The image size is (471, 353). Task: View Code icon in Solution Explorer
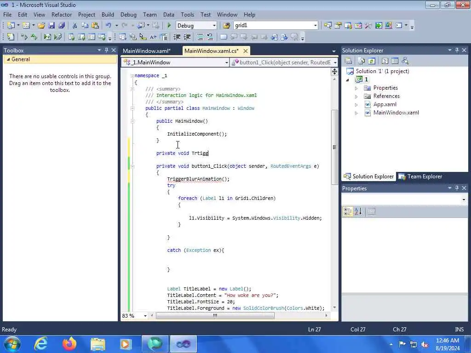(x=385, y=61)
